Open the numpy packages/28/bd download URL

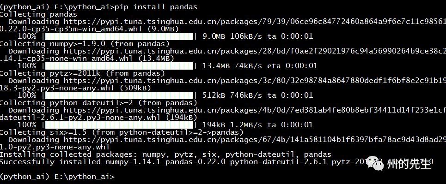coord(255,51)
